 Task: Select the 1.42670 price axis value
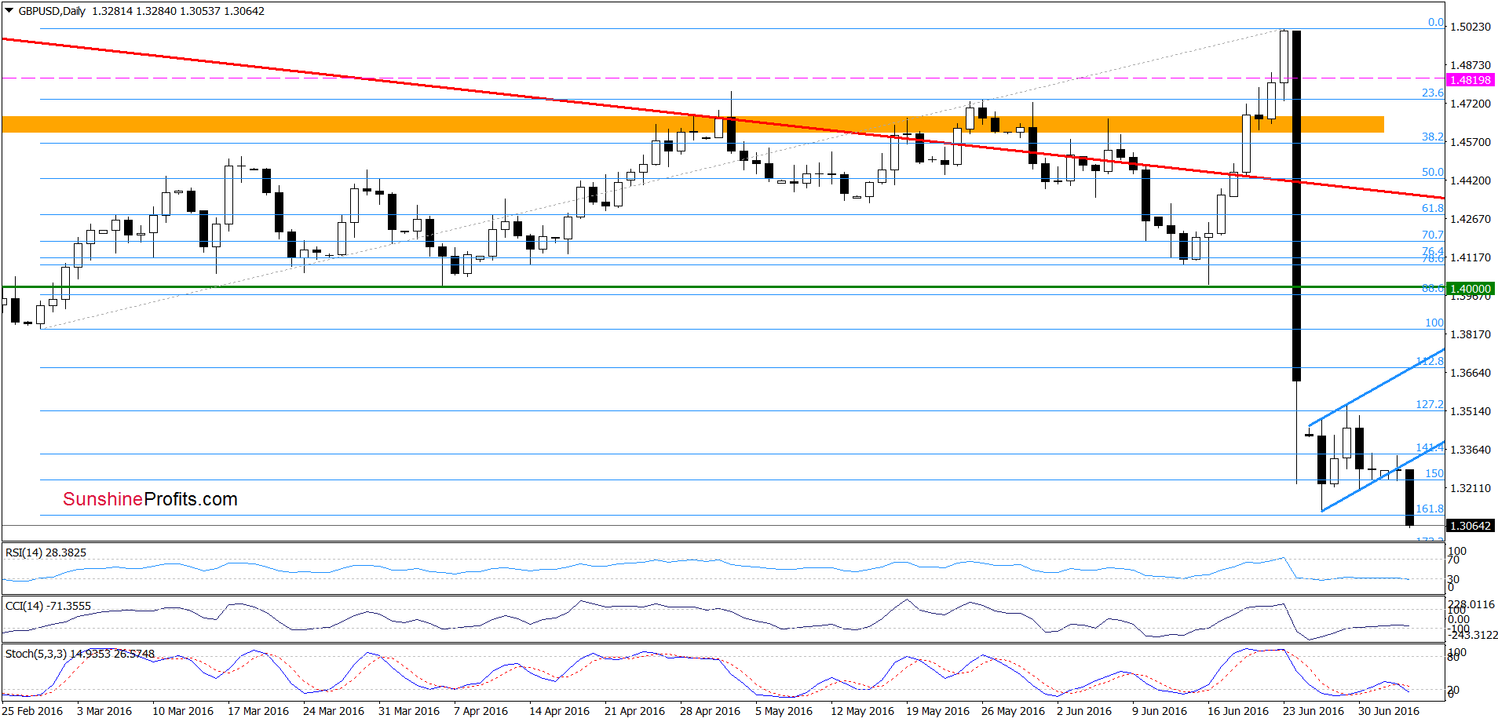pyautogui.click(x=1470, y=219)
